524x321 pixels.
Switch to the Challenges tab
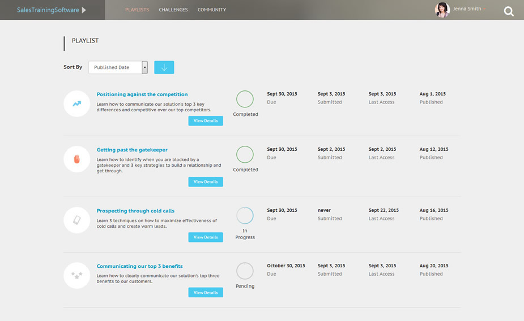173,10
